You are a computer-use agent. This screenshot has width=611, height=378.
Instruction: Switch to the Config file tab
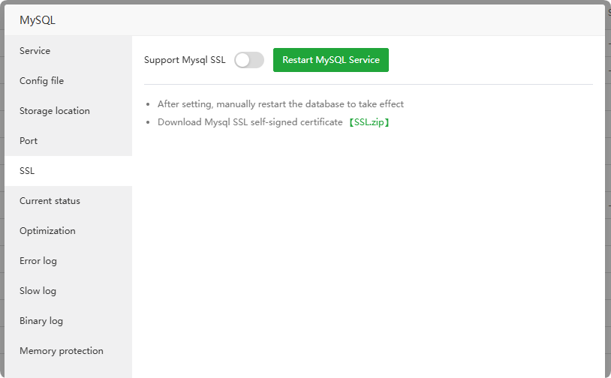pyautogui.click(x=41, y=81)
